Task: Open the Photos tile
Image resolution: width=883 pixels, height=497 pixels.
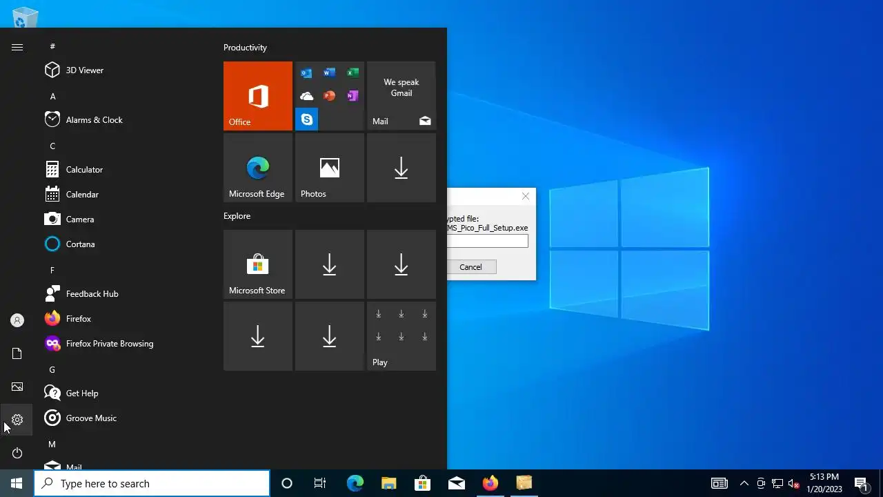Action: (x=330, y=168)
